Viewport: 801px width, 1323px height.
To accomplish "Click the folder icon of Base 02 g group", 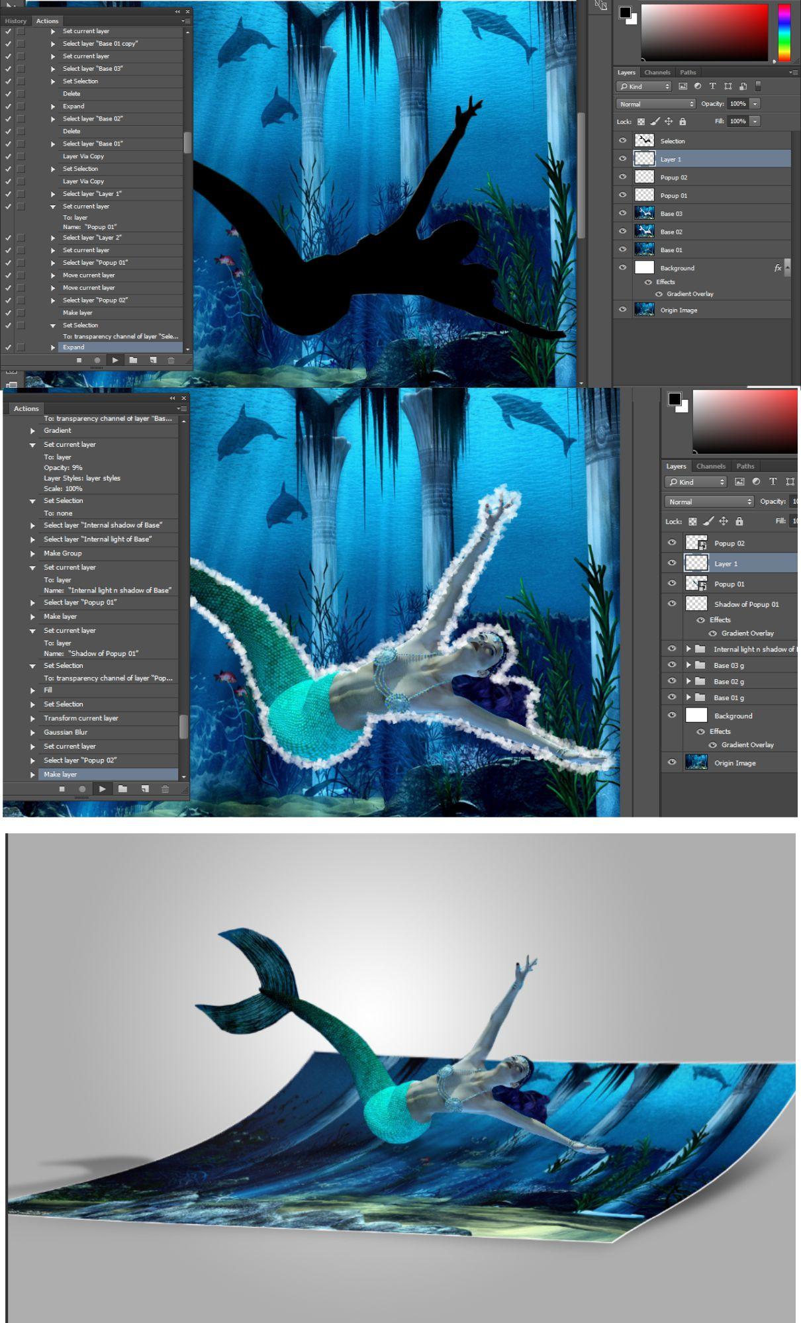I will [x=700, y=681].
